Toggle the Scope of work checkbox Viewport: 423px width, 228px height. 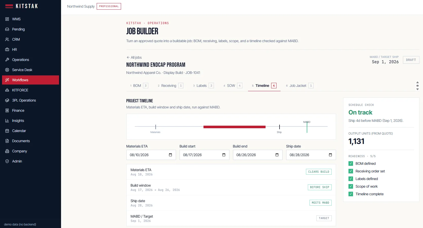[x=351, y=186]
